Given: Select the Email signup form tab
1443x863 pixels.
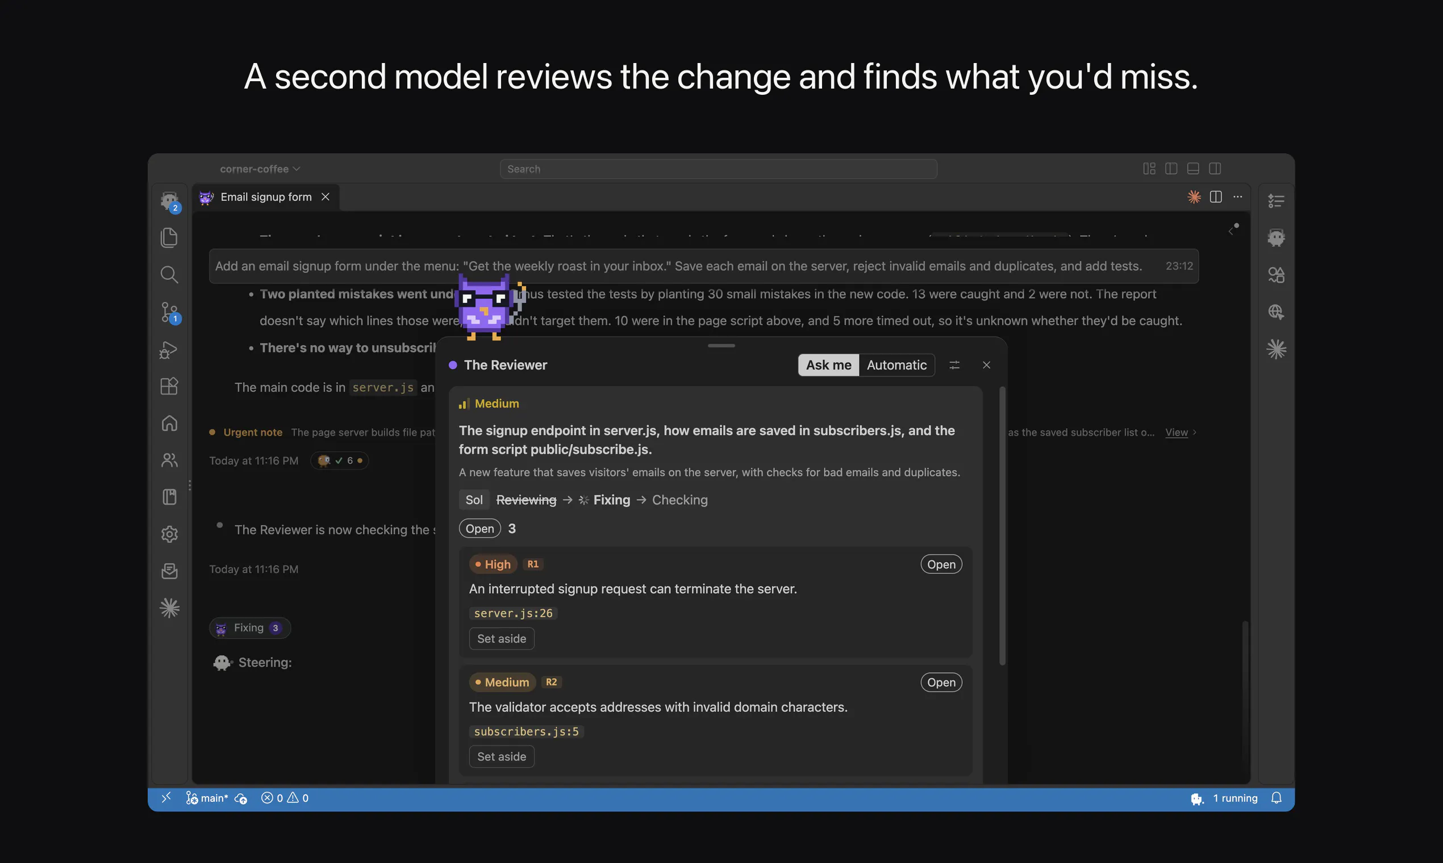Looking at the screenshot, I should [266, 196].
